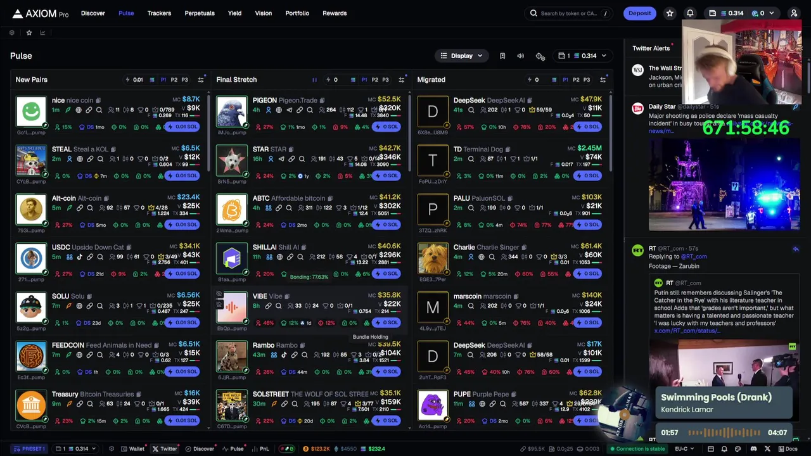The width and height of the screenshot is (811, 456).
Task: Open New Pairs column filter icon
Action: coord(201,80)
